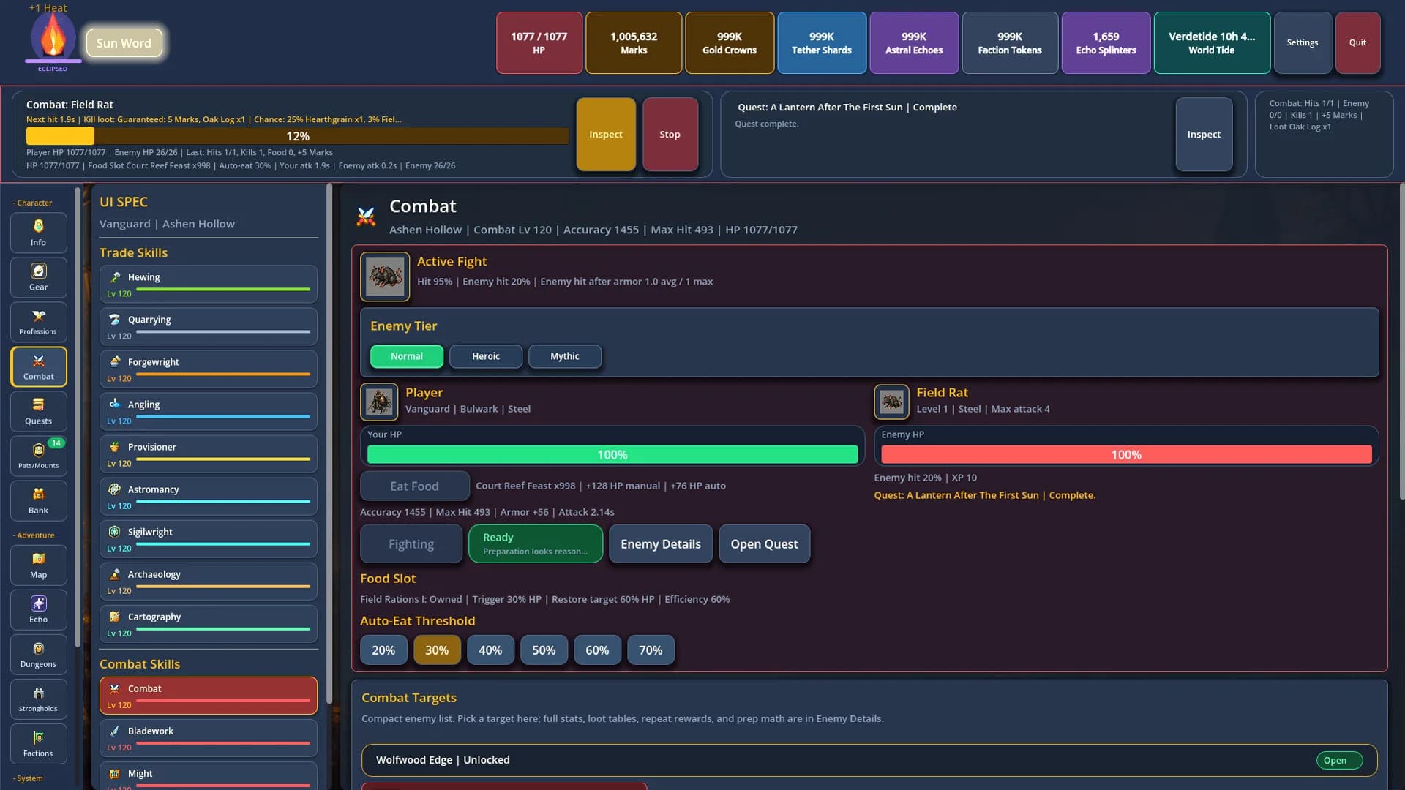The height and width of the screenshot is (790, 1405).
Task: Click the Eat Food button
Action: pos(414,486)
